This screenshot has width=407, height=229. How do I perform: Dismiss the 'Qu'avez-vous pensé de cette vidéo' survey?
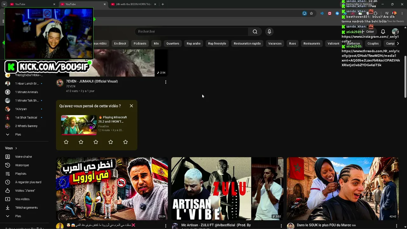coord(131,106)
